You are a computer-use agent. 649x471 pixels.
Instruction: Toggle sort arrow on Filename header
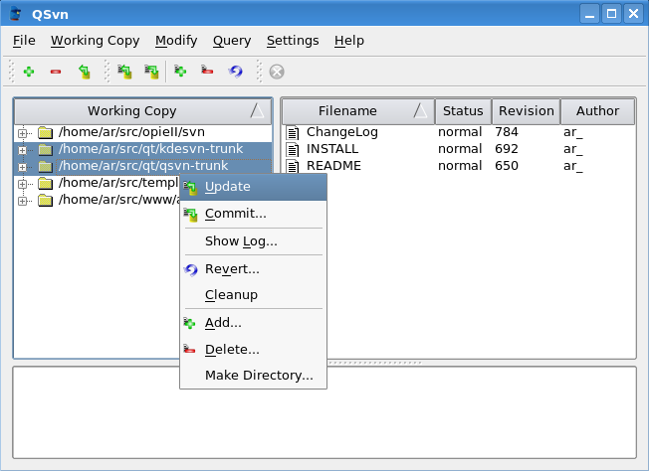420,110
